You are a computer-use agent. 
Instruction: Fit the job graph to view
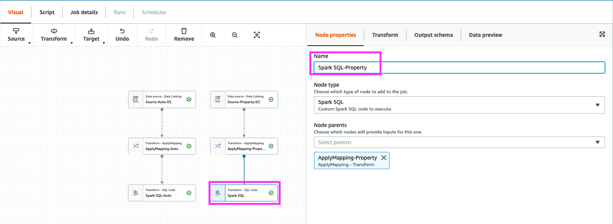click(257, 35)
